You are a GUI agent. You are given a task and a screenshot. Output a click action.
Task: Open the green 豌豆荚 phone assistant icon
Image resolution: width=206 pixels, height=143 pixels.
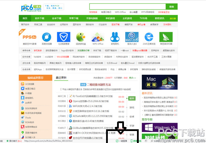pos(166,37)
